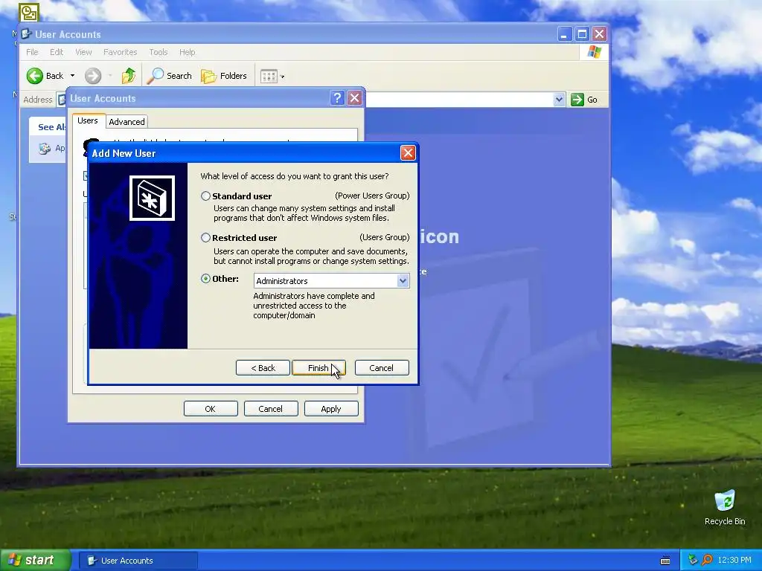Screen dimensions: 762x571
Task: Click the yellow icon at top-left desktop
Action: click(x=29, y=13)
